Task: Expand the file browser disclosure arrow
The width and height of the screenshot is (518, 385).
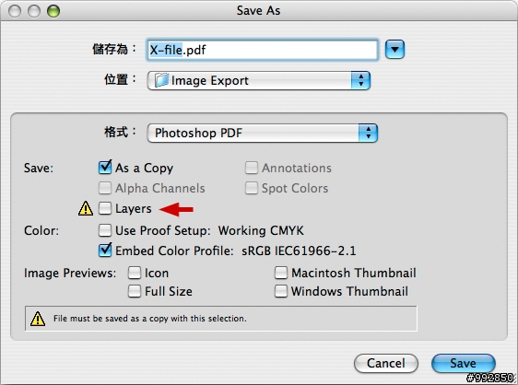Action: 394,50
